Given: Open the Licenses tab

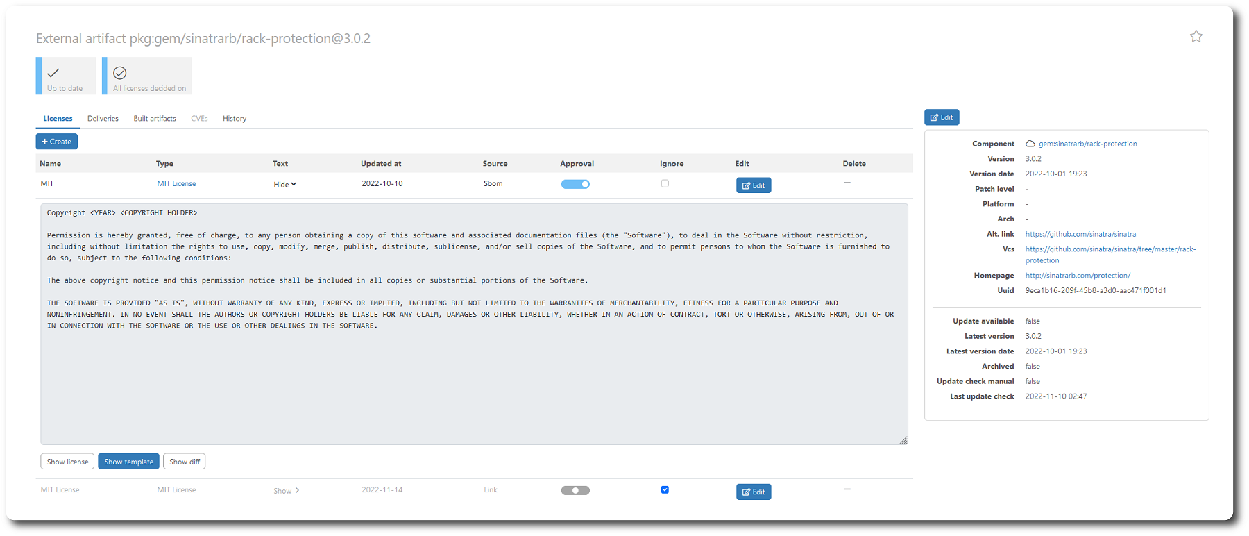Looking at the screenshot, I should tap(58, 119).
